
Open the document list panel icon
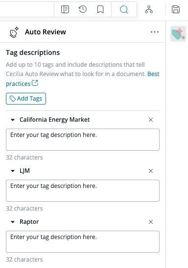tap(65, 9)
